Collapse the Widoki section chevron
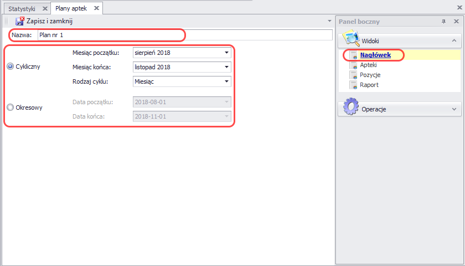 (x=453, y=41)
